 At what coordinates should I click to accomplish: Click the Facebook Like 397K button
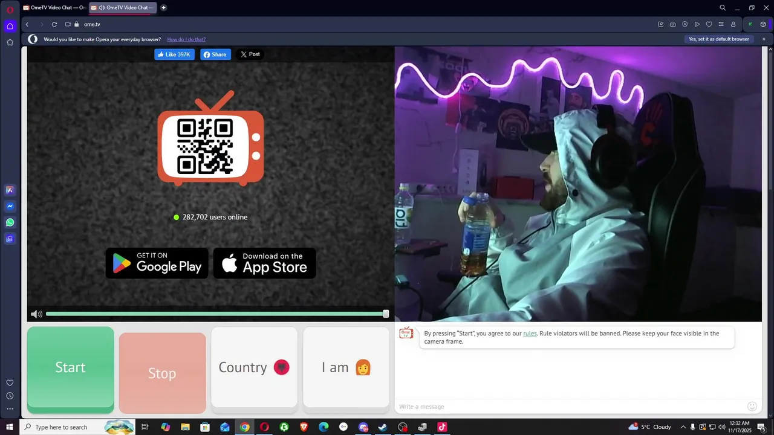(x=174, y=54)
